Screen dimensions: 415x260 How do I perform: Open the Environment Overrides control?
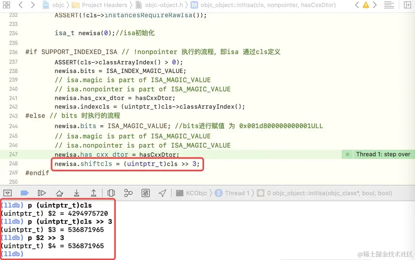[146, 193]
